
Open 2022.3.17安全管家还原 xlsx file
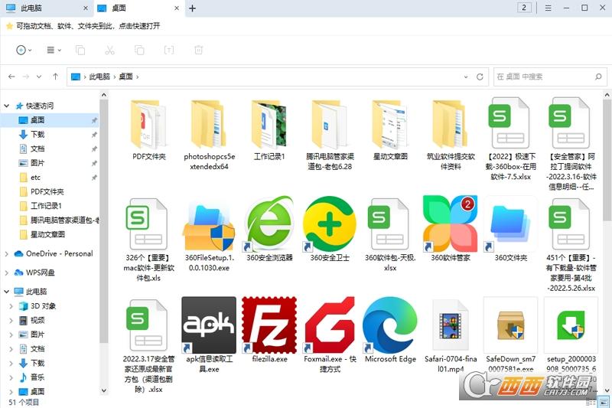click(x=148, y=325)
